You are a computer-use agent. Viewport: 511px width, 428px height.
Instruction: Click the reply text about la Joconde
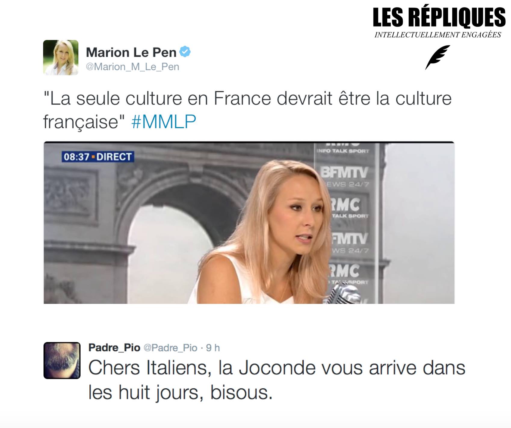pos(277,380)
